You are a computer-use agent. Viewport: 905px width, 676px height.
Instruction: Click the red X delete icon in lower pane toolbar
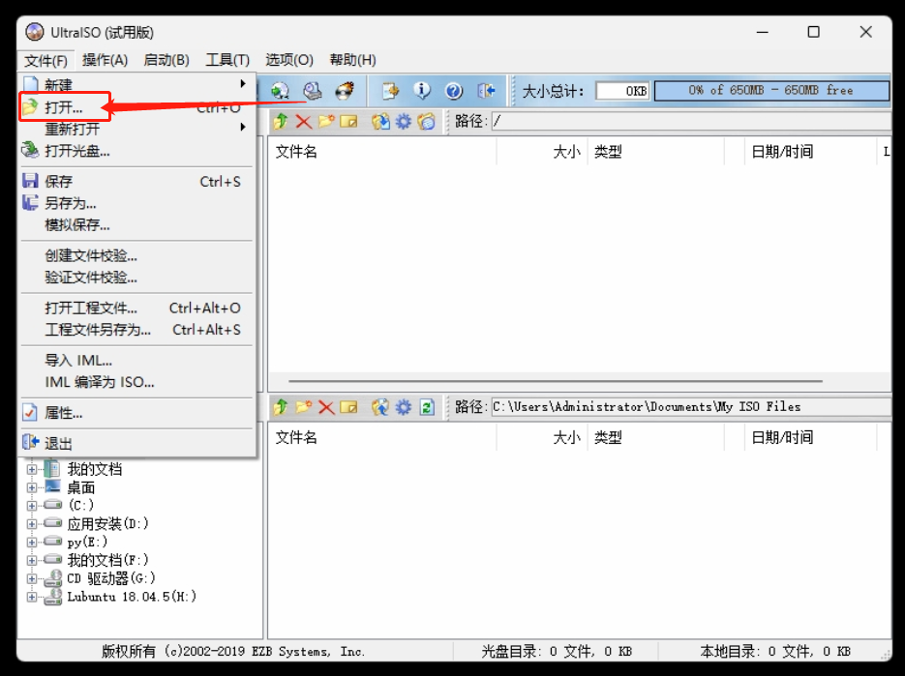coord(326,407)
